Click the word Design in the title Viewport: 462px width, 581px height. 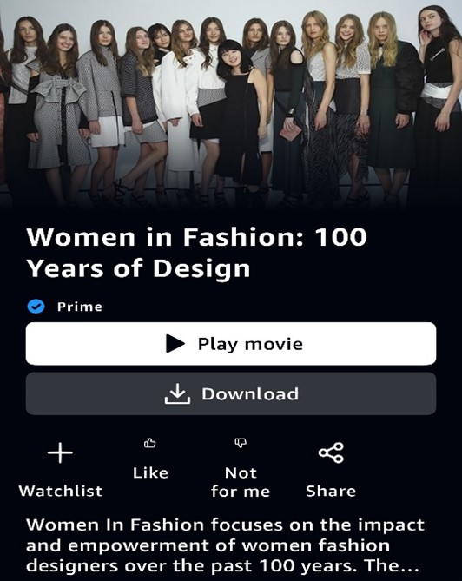click(x=201, y=268)
